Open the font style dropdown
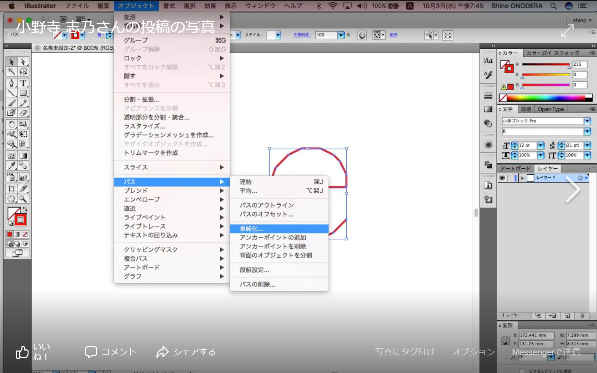The height and width of the screenshot is (373, 597). click(x=587, y=131)
